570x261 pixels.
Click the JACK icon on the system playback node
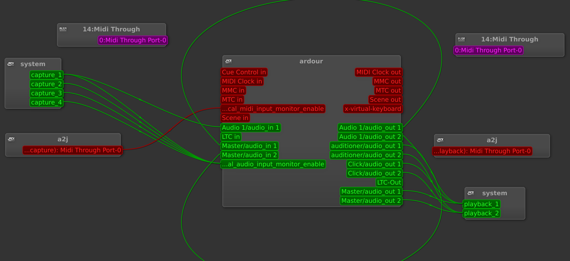(x=471, y=193)
